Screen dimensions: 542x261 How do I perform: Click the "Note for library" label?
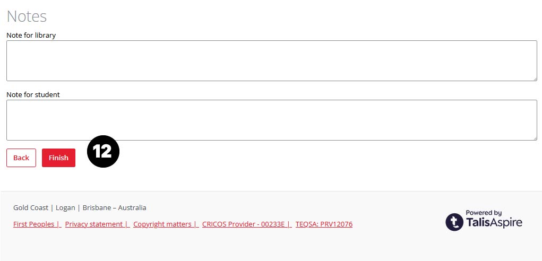pos(31,35)
